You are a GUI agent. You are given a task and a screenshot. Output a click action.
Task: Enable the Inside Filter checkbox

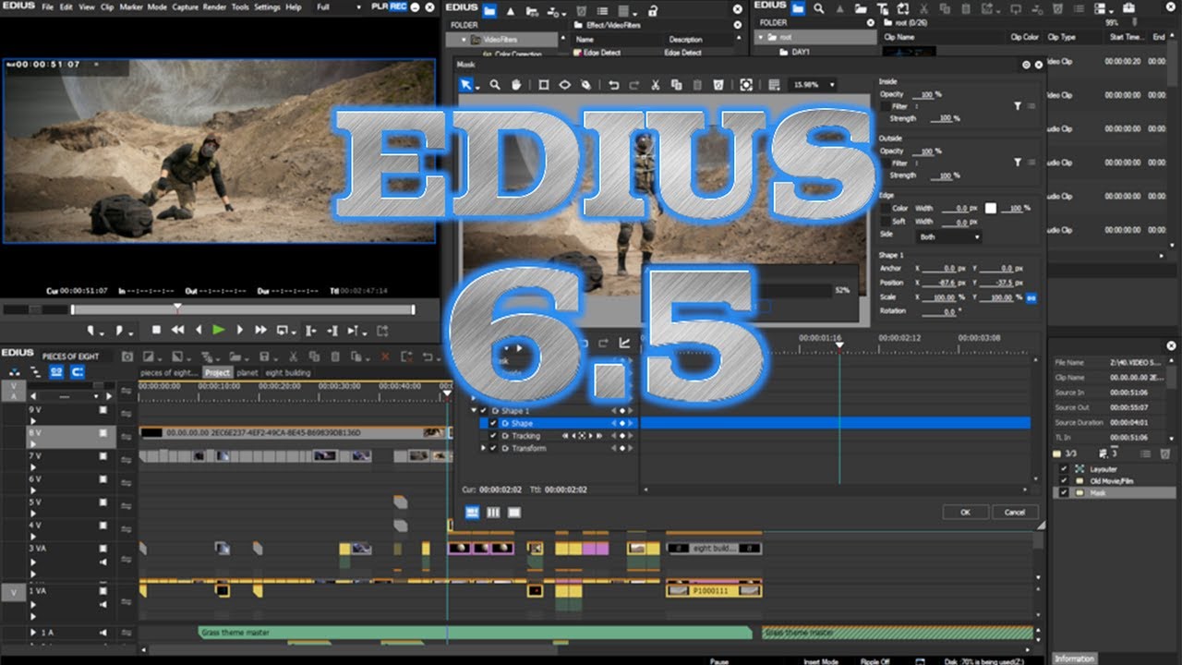[x=886, y=106]
